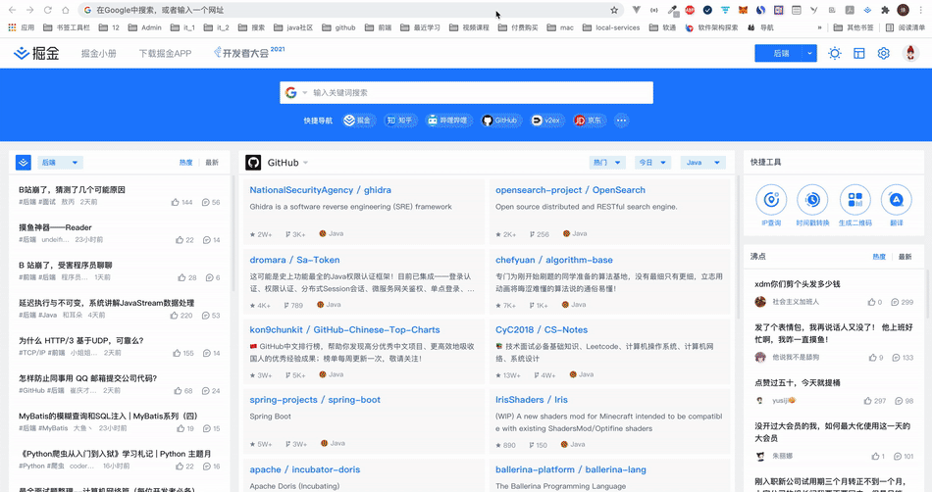Open the spring-projects / spring-boot repository

coord(315,400)
